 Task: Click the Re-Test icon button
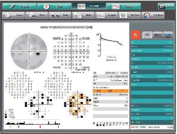pos(129,15)
